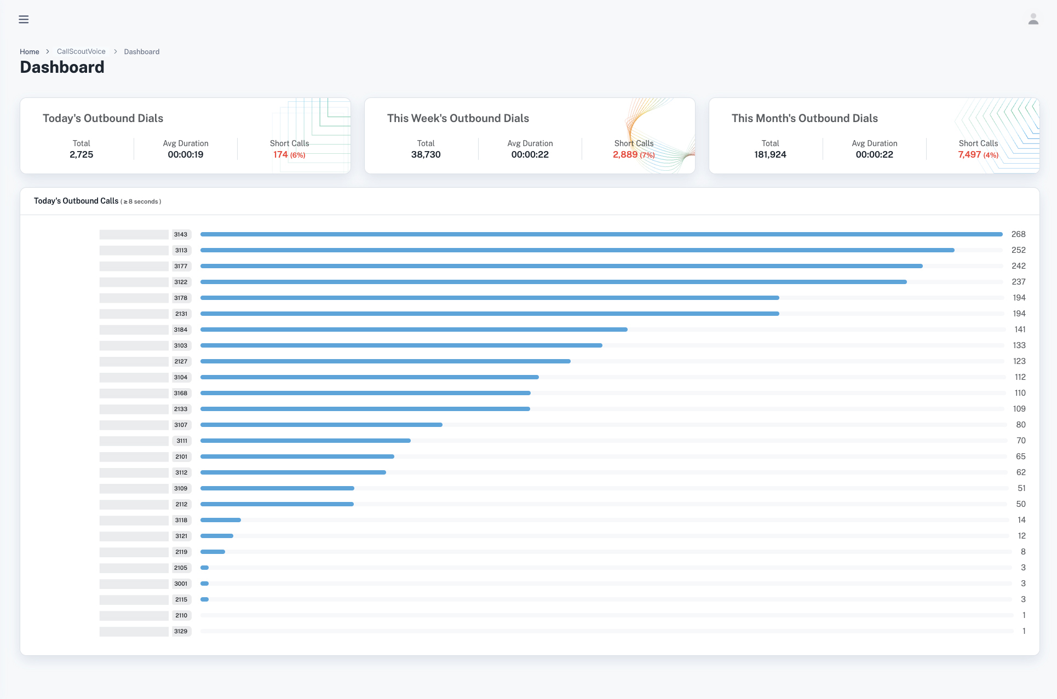Open the hamburger navigation menu
This screenshot has width=1057, height=699.
click(x=24, y=20)
